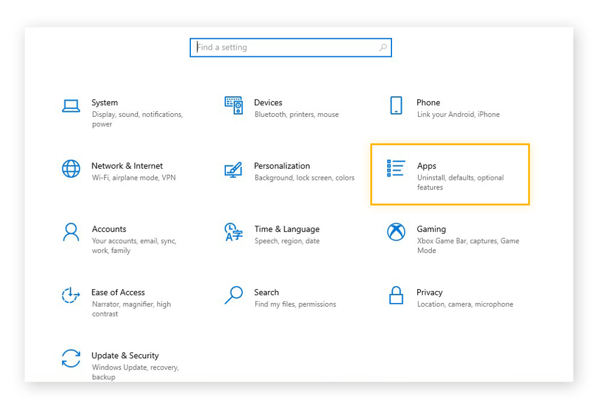Click 'Xbox Game Bar, captures, Game Mode' text
598x409 pixels.
click(466, 246)
